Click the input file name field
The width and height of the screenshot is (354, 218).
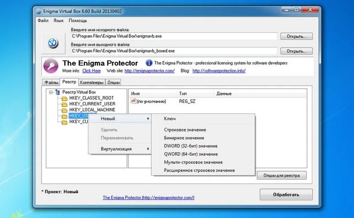[174, 36]
